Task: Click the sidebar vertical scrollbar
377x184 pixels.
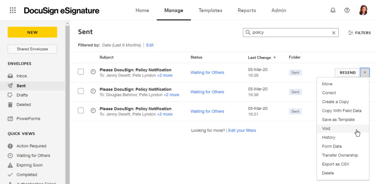Action: 67,104
